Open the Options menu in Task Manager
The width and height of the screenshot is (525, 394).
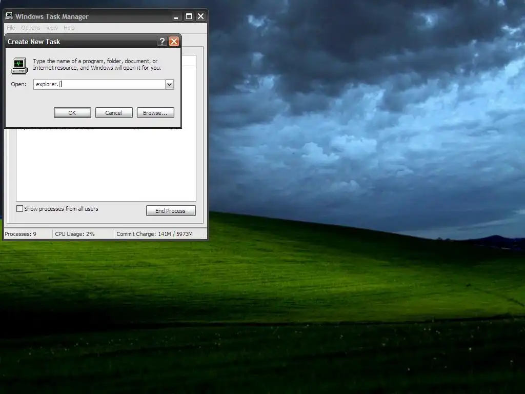pyautogui.click(x=30, y=28)
